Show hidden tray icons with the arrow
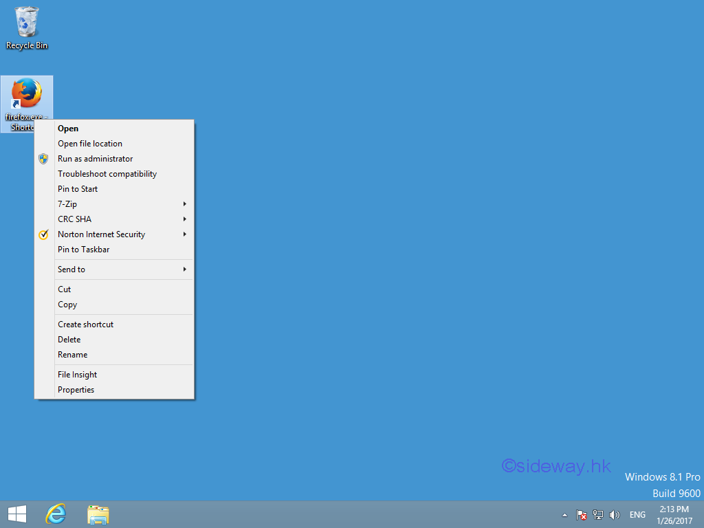 click(565, 515)
